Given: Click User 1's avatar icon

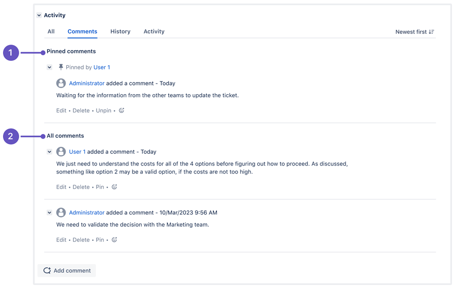Looking at the screenshot, I should coord(61,152).
